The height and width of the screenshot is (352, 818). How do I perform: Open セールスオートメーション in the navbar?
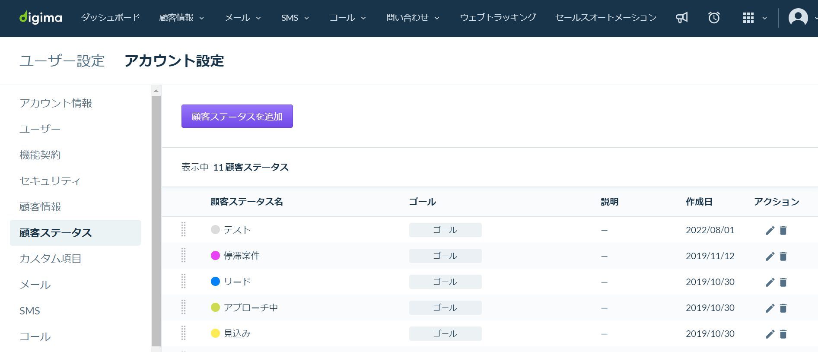point(606,18)
